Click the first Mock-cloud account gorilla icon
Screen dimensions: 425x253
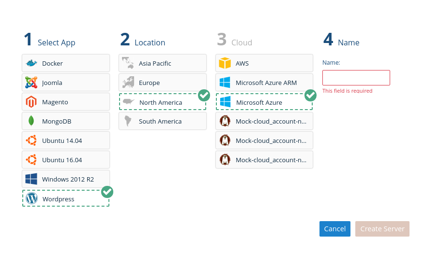(225, 121)
